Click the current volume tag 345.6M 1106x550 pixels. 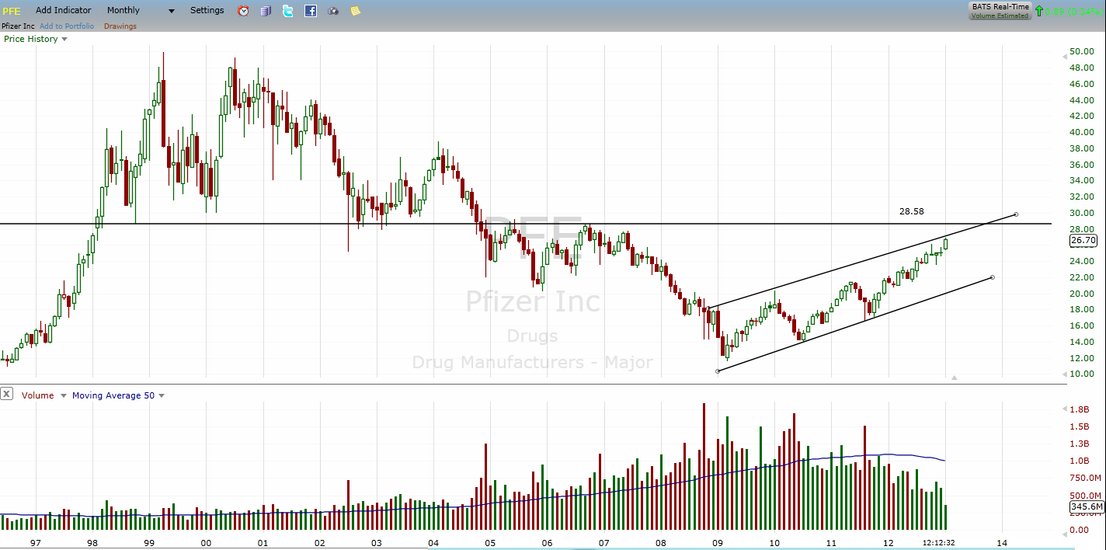click(1086, 507)
